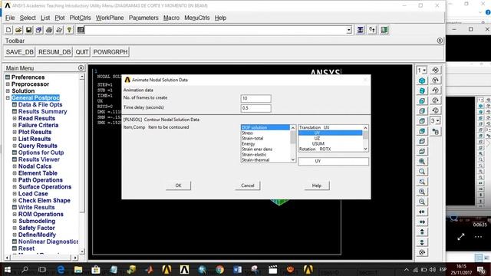Select the Oblique View cube icon
This screenshot has width=491, height=276.
(422, 90)
